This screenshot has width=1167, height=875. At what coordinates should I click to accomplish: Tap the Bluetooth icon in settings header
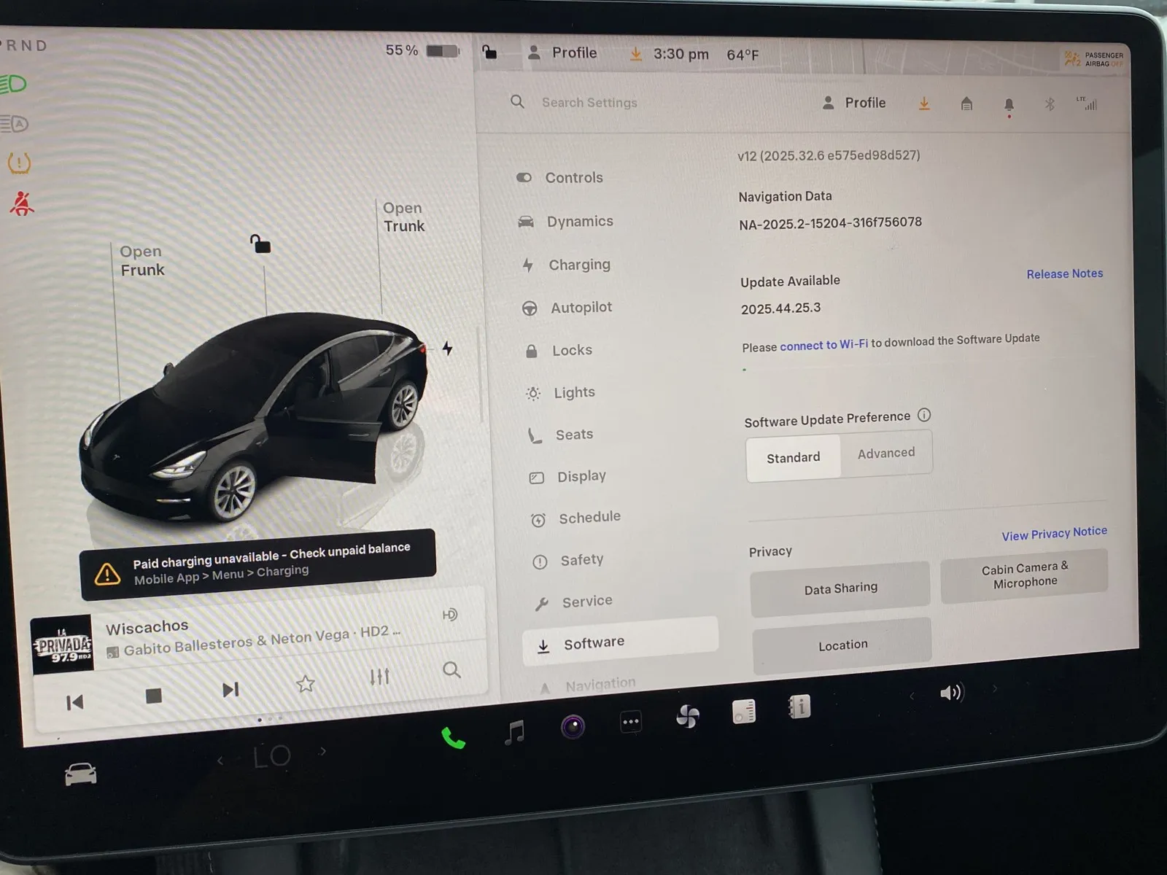point(1050,104)
